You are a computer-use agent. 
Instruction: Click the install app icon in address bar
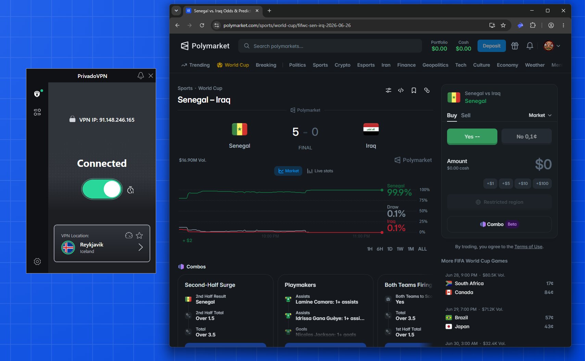492,25
